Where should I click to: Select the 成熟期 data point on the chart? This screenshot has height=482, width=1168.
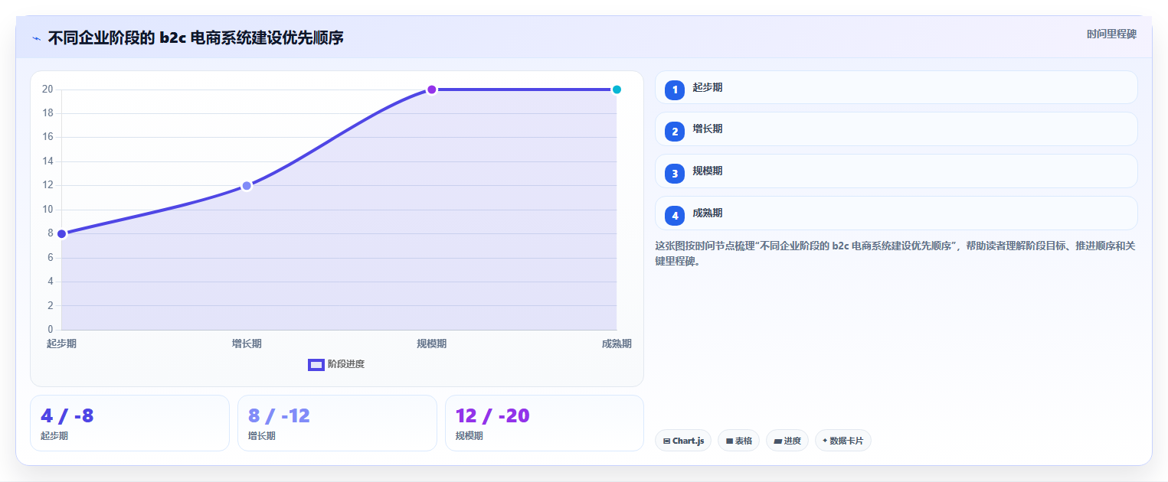coord(617,90)
